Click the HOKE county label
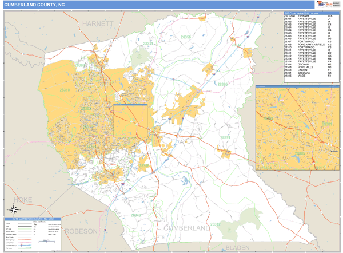Viewport: 343px width, 253px height. (x=23, y=199)
